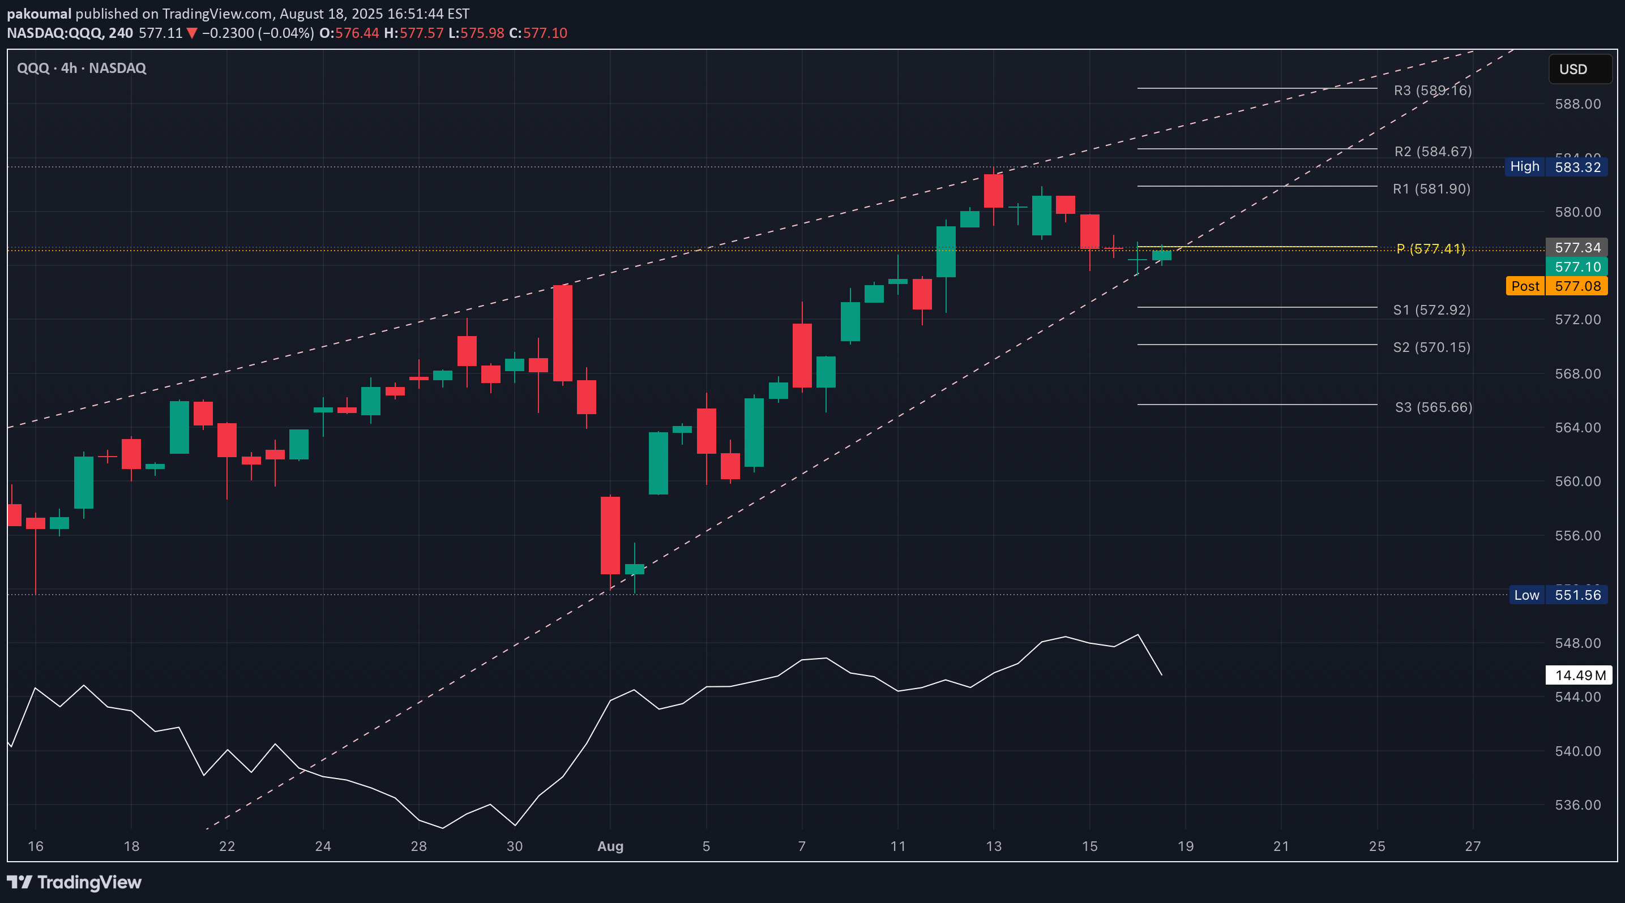This screenshot has width=1625, height=903.
Task: Click the yellow P (577.41) pivot label
Action: point(1431,249)
